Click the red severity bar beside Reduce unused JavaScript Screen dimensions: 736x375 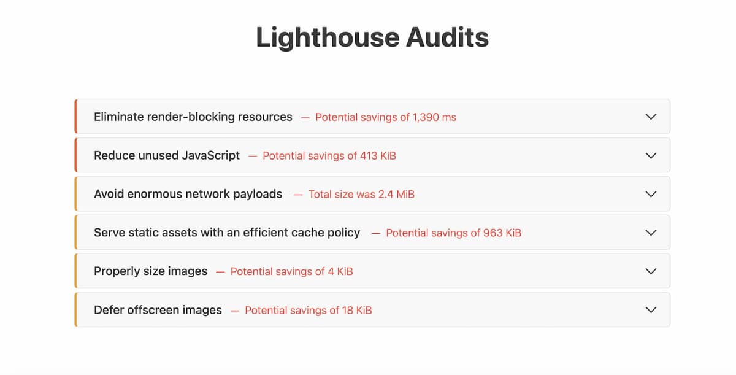coord(75,155)
